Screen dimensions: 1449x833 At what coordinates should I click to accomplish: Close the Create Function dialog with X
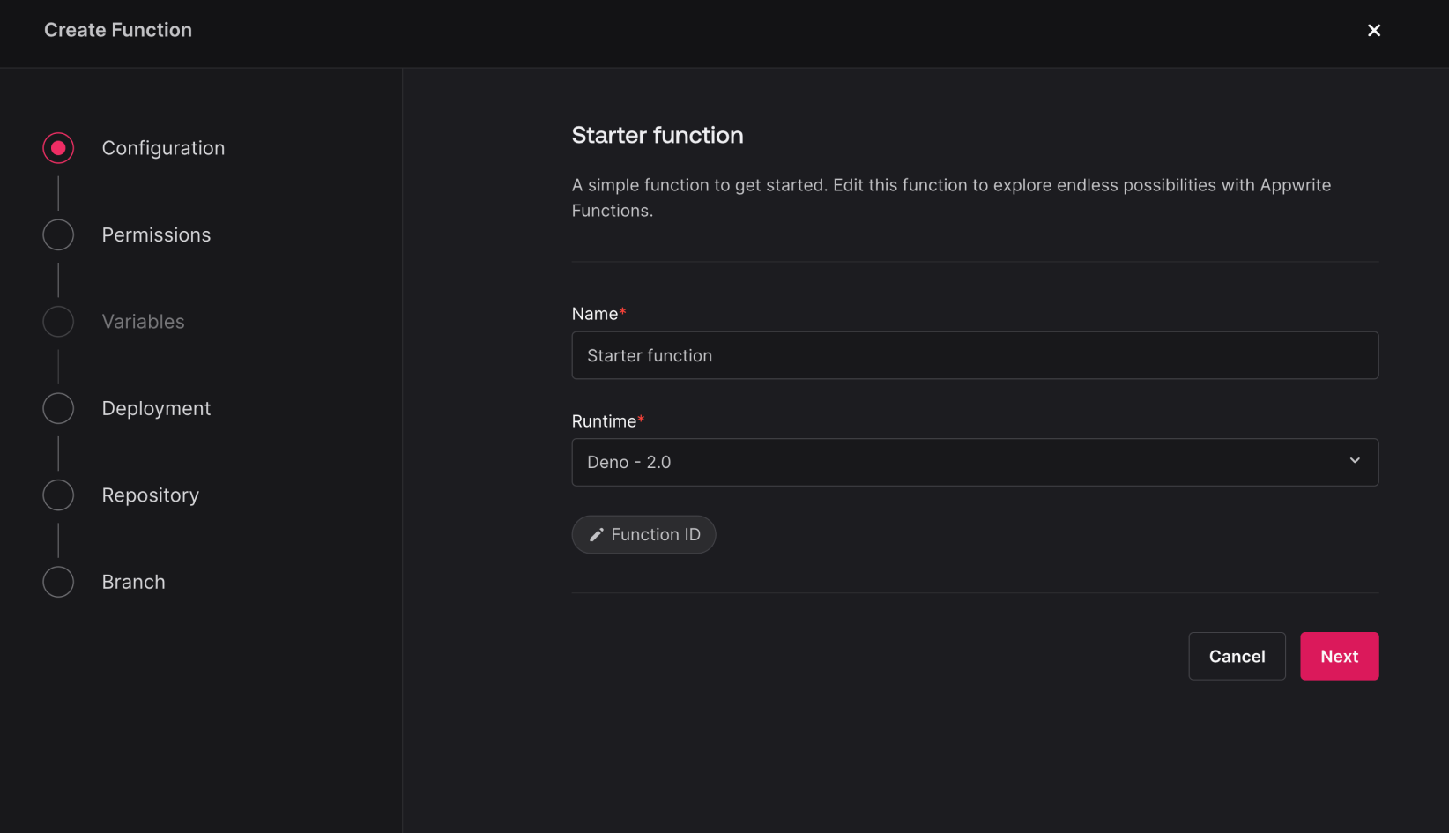coord(1373,31)
